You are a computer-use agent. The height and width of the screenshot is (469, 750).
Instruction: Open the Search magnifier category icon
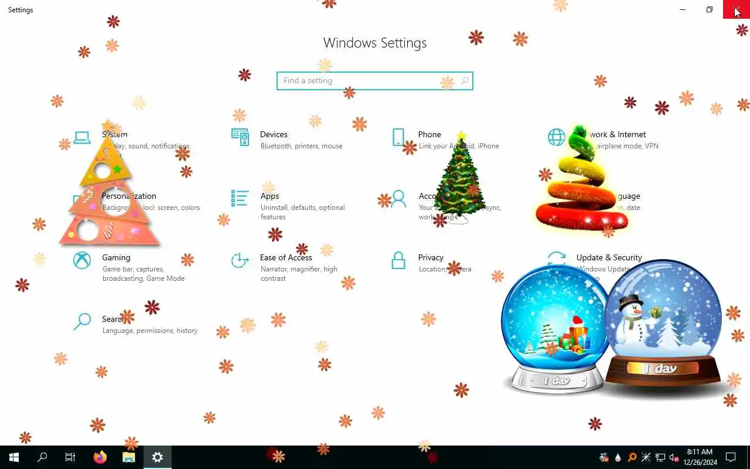coord(82,321)
